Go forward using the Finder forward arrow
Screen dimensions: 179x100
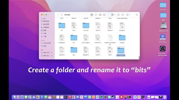click(62, 15)
